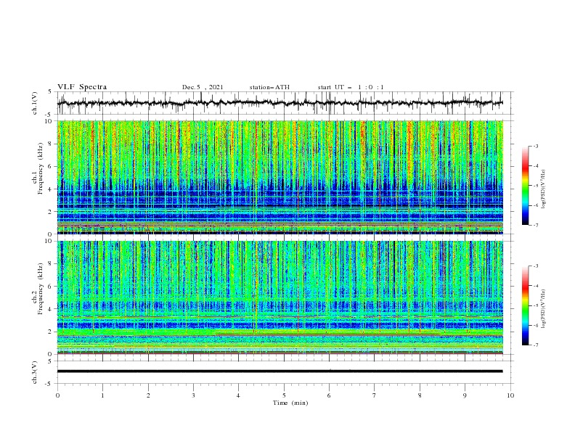Viewport: 575px width, 444px height.
Task: Click the "-3" label on ch.1 colorbar
Action: [536, 146]
